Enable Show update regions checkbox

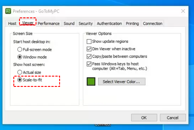[x=89, y=41]
